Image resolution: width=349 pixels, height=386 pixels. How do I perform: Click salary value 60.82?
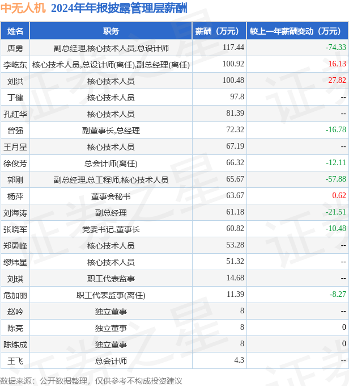tap(235, 228)
